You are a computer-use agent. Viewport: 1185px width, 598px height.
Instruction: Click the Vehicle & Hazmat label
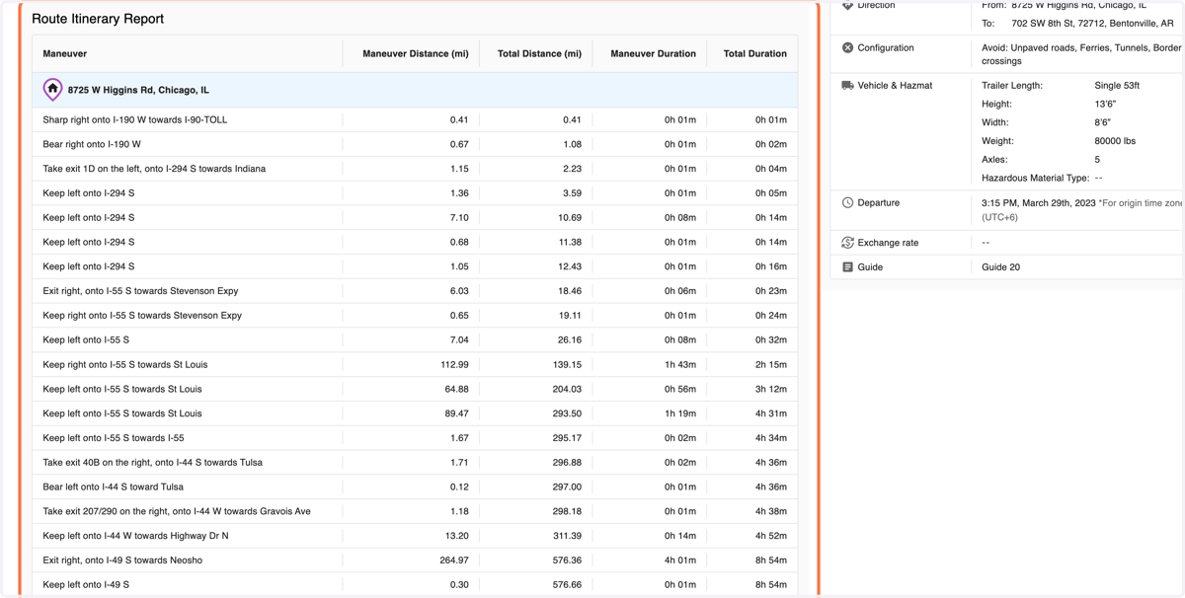click(895, 86)
